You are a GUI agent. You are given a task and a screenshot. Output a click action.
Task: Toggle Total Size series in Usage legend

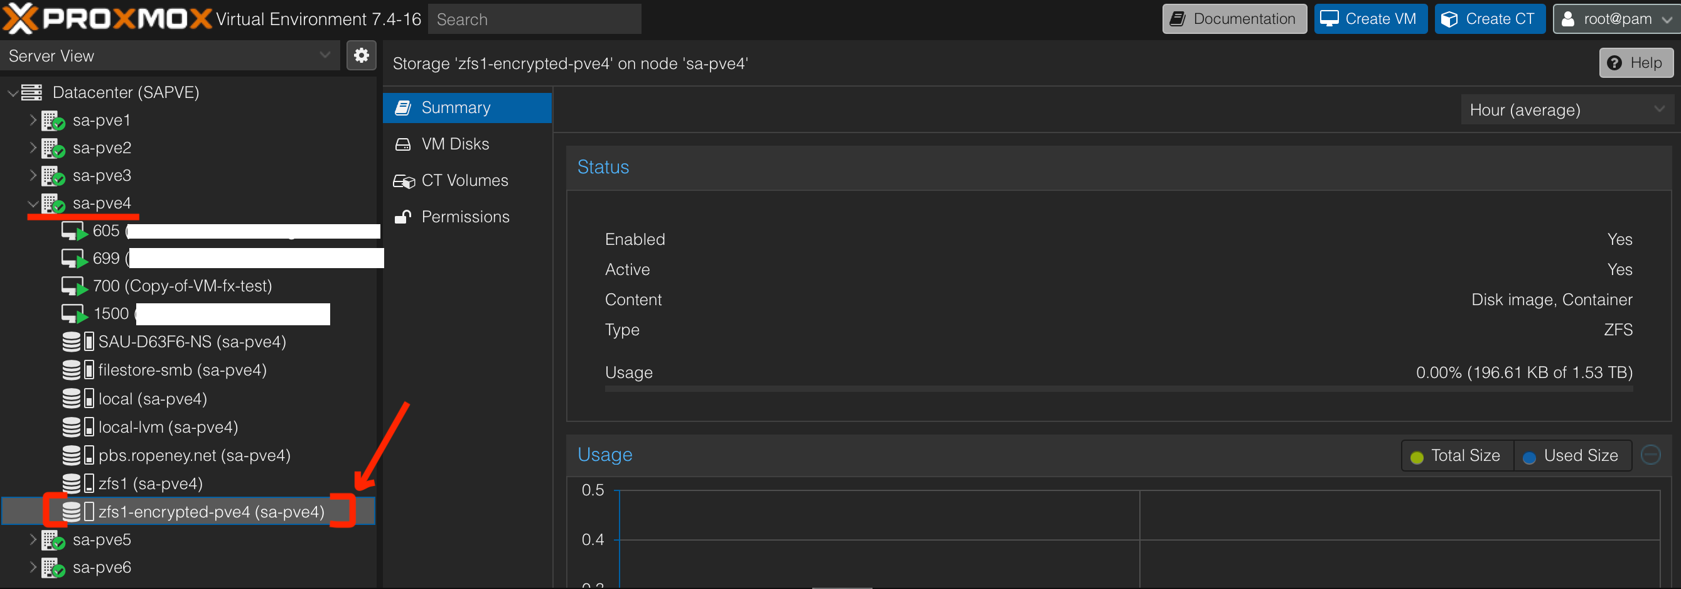[x=1456, y=456]
